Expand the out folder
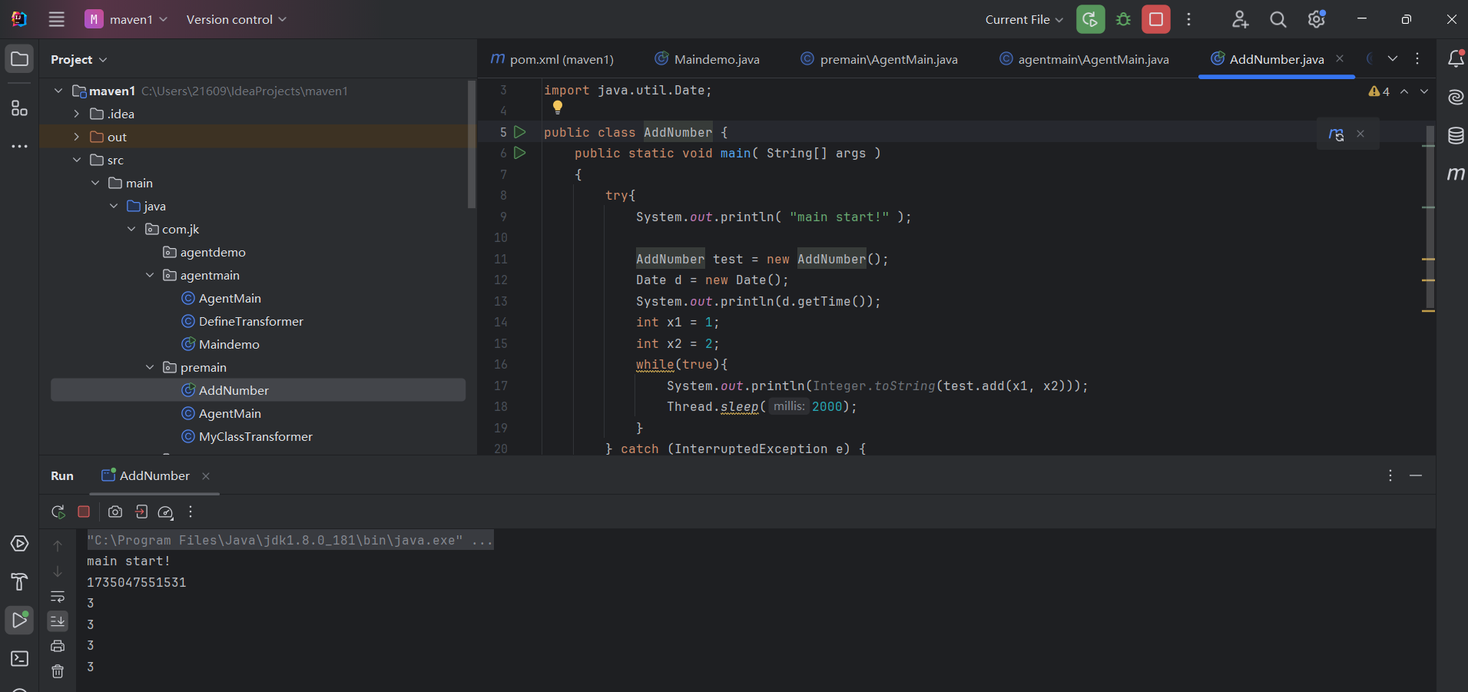 click(x=77, y=137)
